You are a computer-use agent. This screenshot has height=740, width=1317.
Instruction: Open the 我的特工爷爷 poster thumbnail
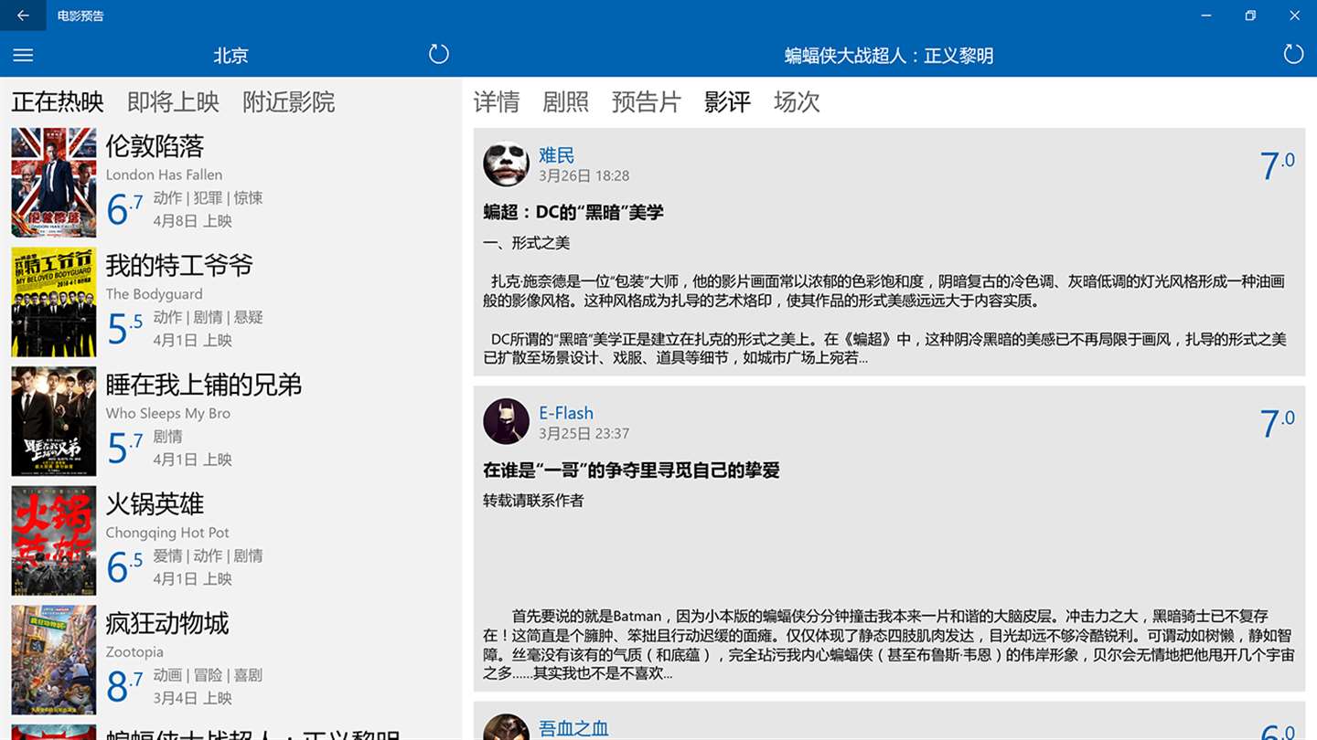point(54,302)
